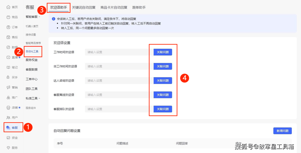Viewport: 301px width, 153px height.
Task: Select the 用户 users sidebar icon
Action: point(8,118)
